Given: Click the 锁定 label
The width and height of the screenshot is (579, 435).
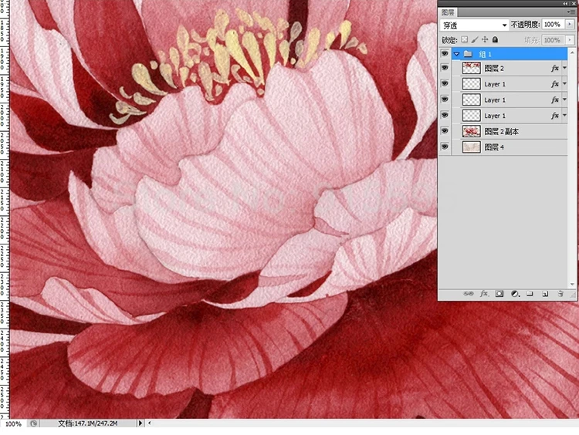Looking at the screenshot, I should click(x=449, y=40).
